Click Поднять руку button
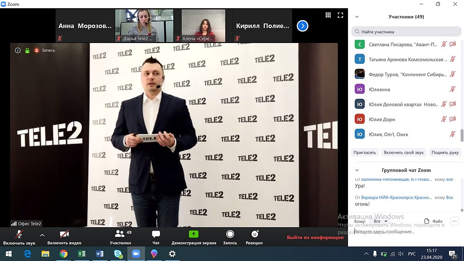 445,152
